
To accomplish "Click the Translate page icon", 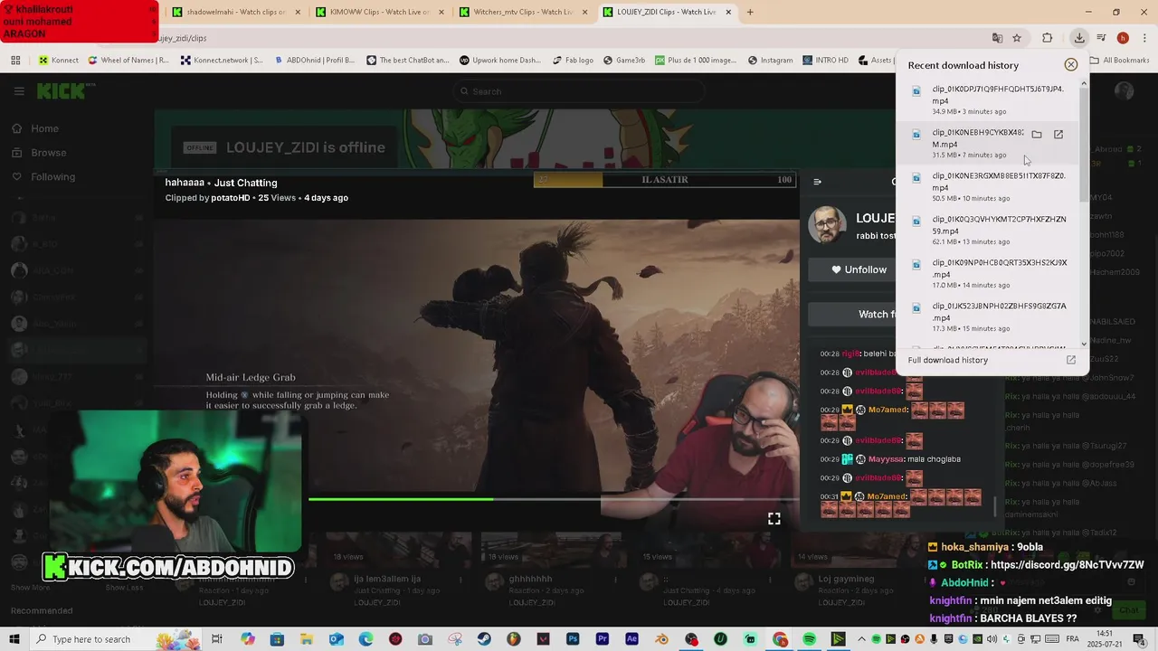I will tap(997, 38).
